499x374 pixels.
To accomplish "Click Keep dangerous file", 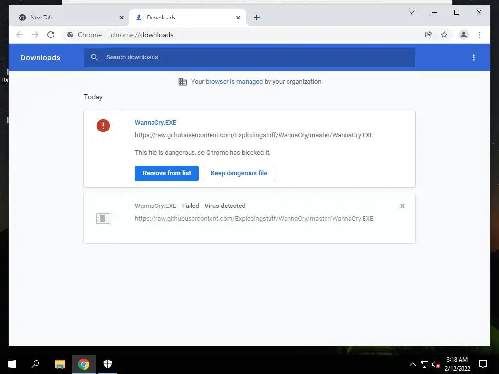I will (239, 173).
